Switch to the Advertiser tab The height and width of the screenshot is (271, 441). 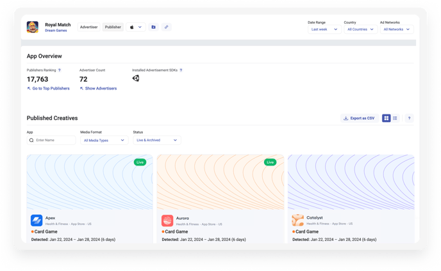point(88,27)
